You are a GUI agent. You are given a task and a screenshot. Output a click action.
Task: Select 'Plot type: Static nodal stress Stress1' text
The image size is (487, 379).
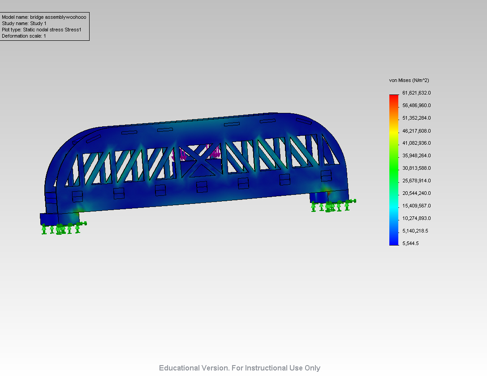click(42, 30)
